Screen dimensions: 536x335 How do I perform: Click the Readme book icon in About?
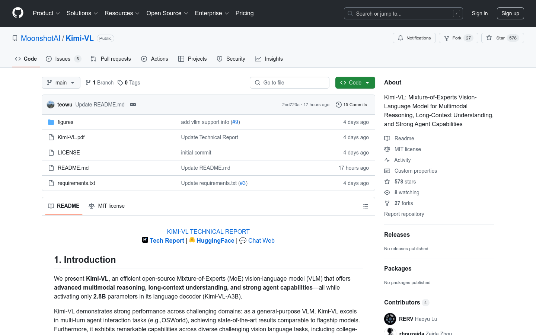387,138
